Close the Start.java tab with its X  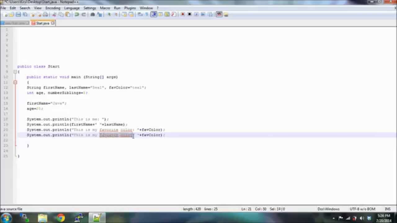(53, 23)
